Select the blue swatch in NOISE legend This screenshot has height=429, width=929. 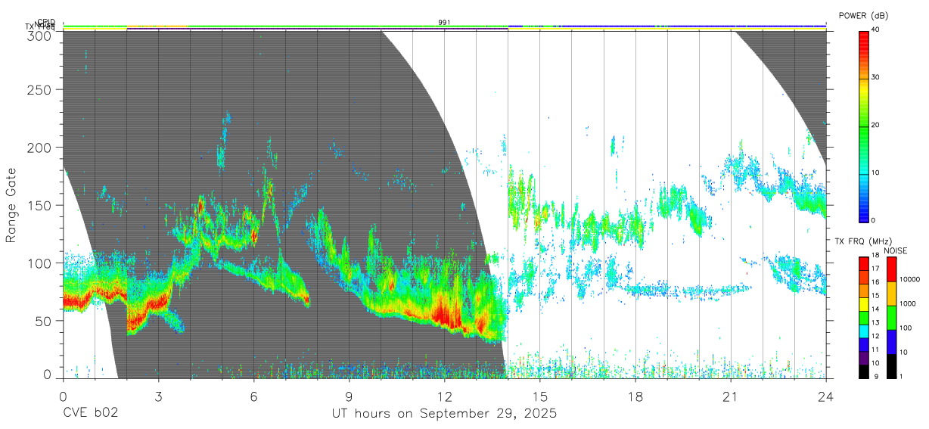(891, 342)
